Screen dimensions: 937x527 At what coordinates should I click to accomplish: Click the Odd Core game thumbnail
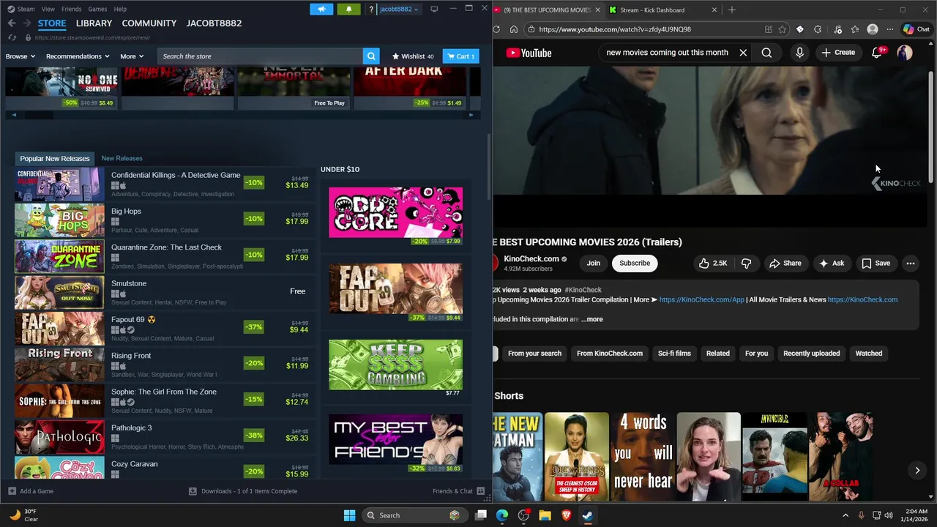[395, 212]
